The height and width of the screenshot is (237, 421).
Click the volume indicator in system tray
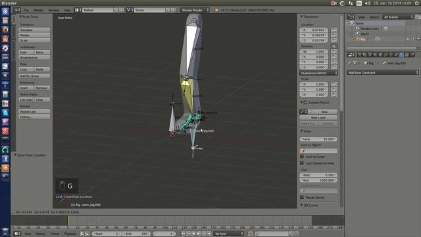[368, 3]
